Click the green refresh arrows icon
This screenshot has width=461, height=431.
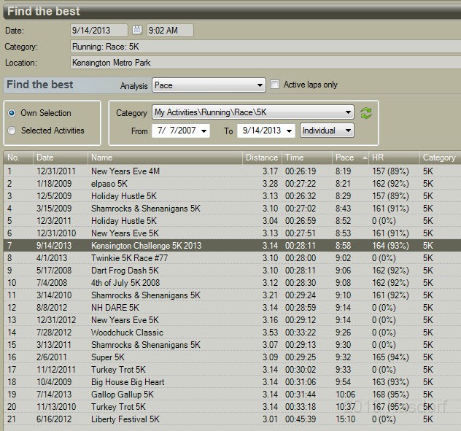coord(366,113)
